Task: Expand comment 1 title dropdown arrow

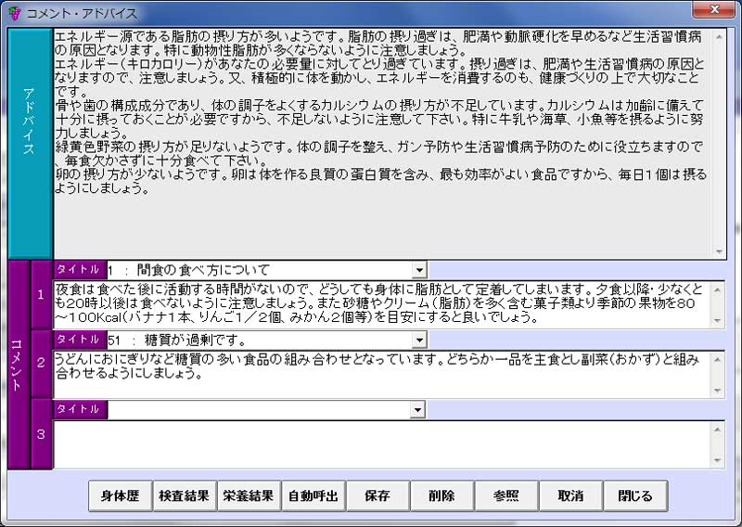Action: tap(419, 270)
